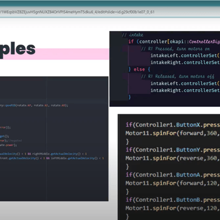Select the Controller1 button code image
Viewport: 220px width, 220px height.
[x=169, y=167]
